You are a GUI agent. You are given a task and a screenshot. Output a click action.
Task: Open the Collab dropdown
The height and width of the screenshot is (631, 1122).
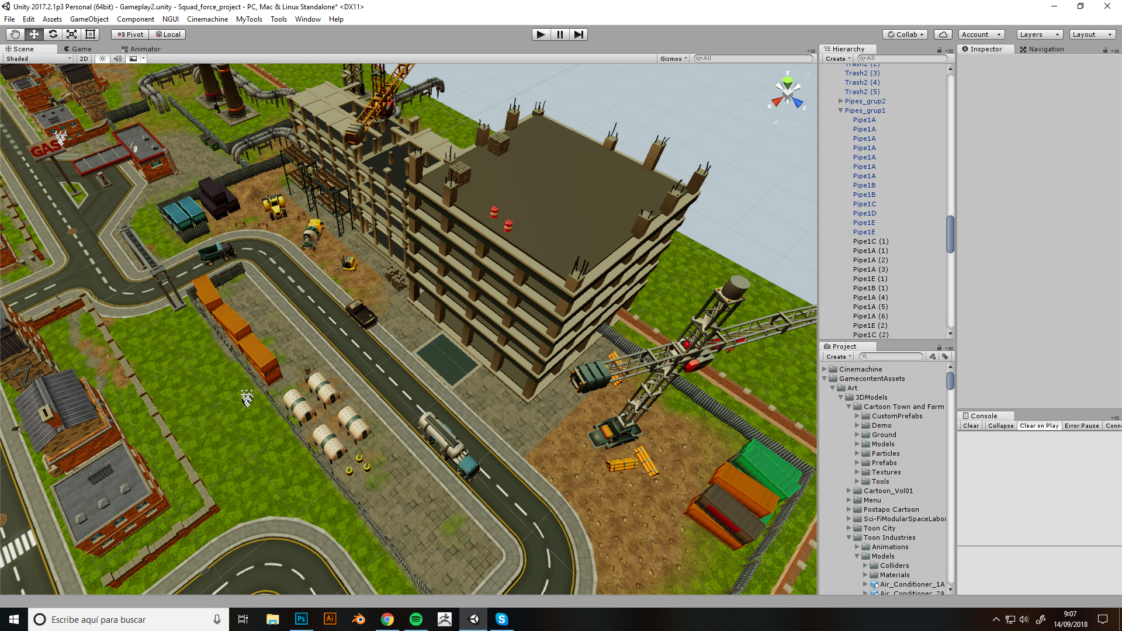pyautogui.click(x=905, y=34)
